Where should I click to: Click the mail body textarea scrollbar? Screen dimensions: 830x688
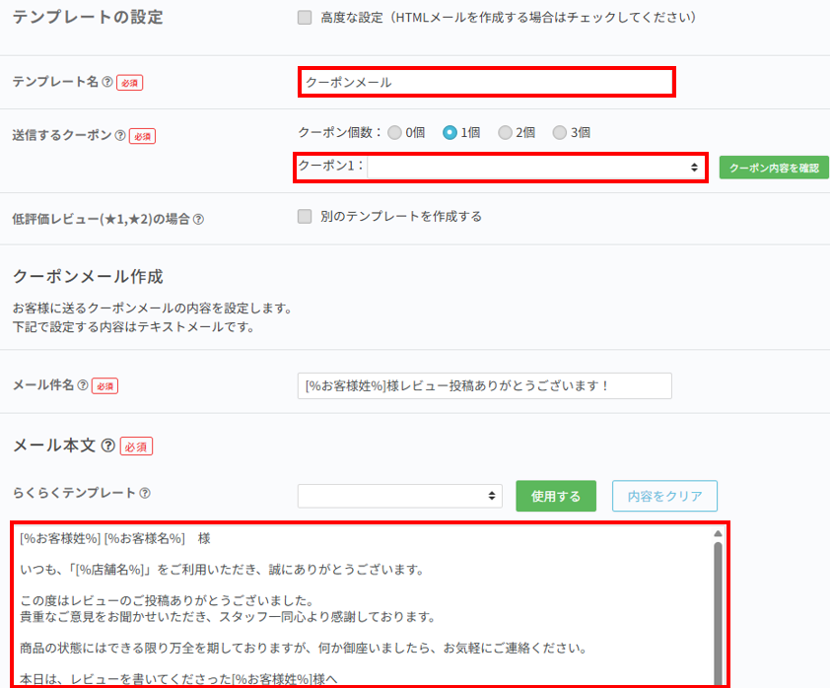[x=718, y=601]
